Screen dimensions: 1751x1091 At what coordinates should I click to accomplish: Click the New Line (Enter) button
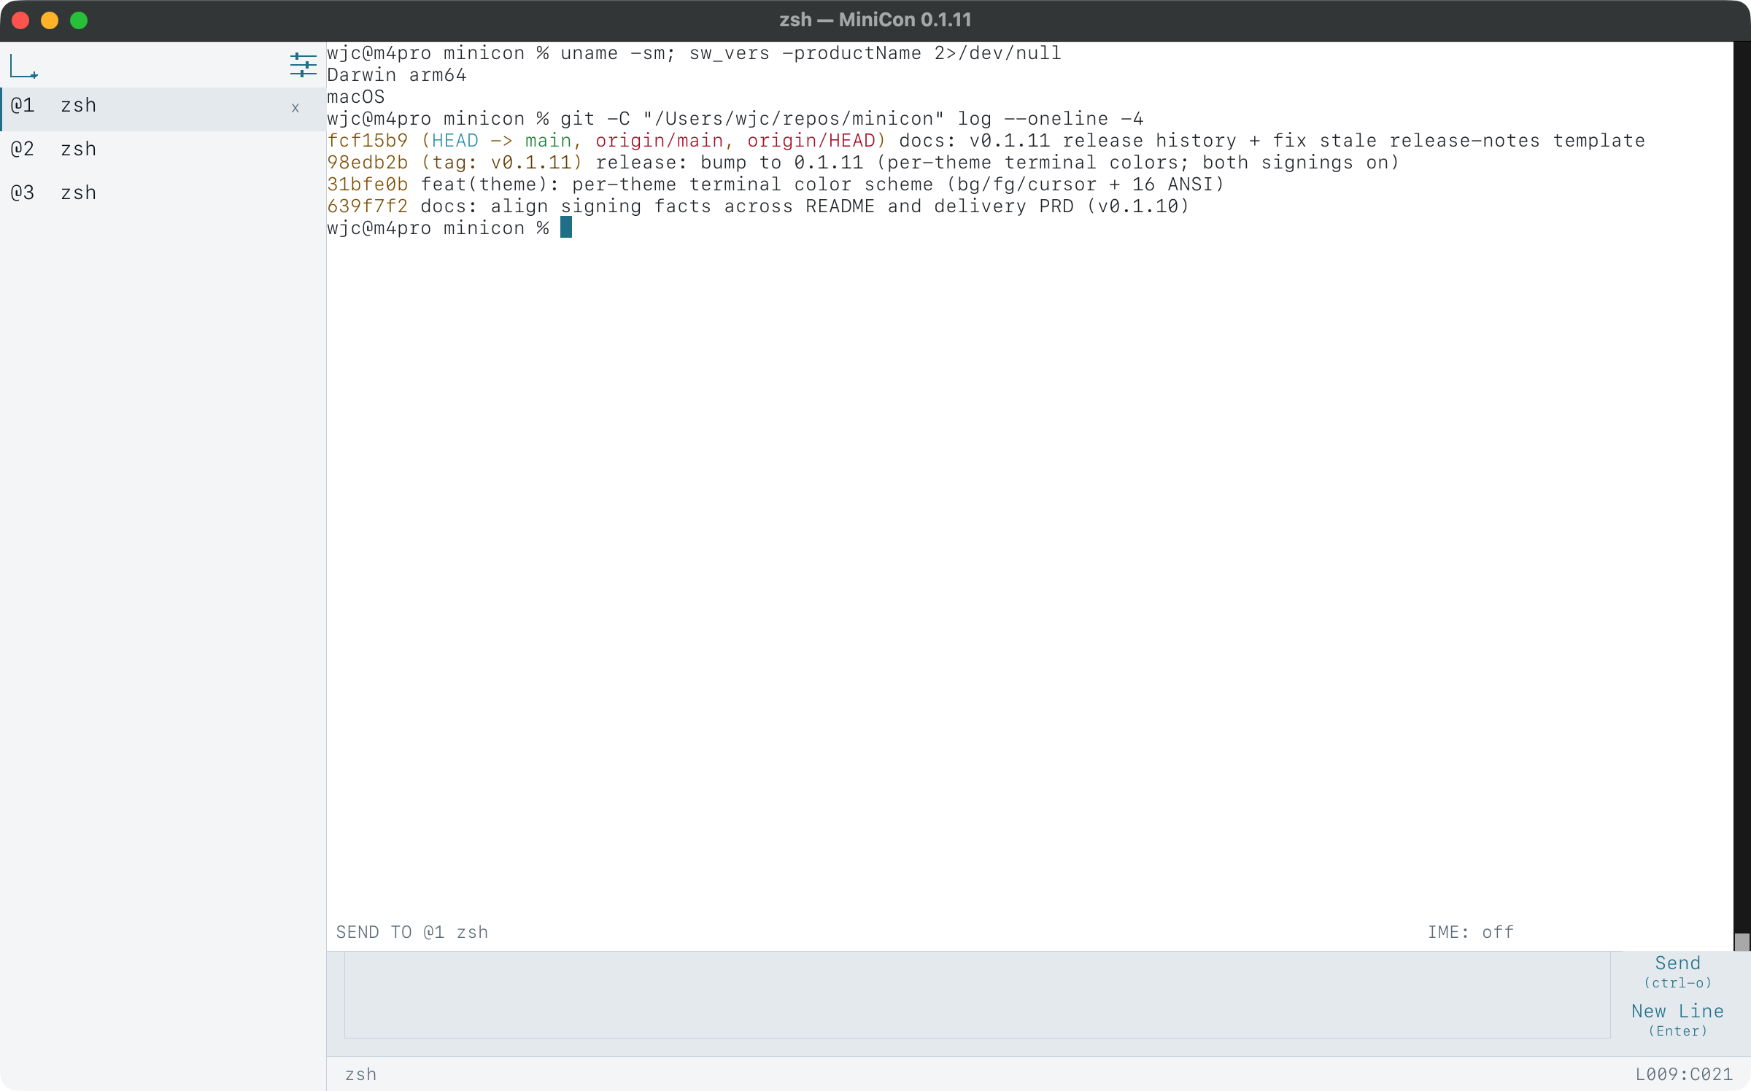point(1677,1020)
